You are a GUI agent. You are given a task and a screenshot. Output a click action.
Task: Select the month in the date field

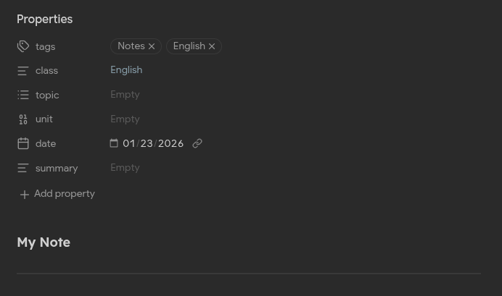click(x=129, y=143)
